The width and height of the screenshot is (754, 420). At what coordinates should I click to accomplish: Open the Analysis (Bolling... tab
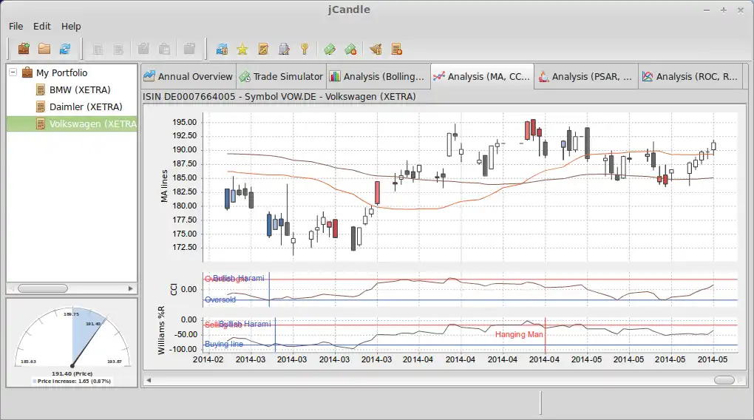point(378,76)
